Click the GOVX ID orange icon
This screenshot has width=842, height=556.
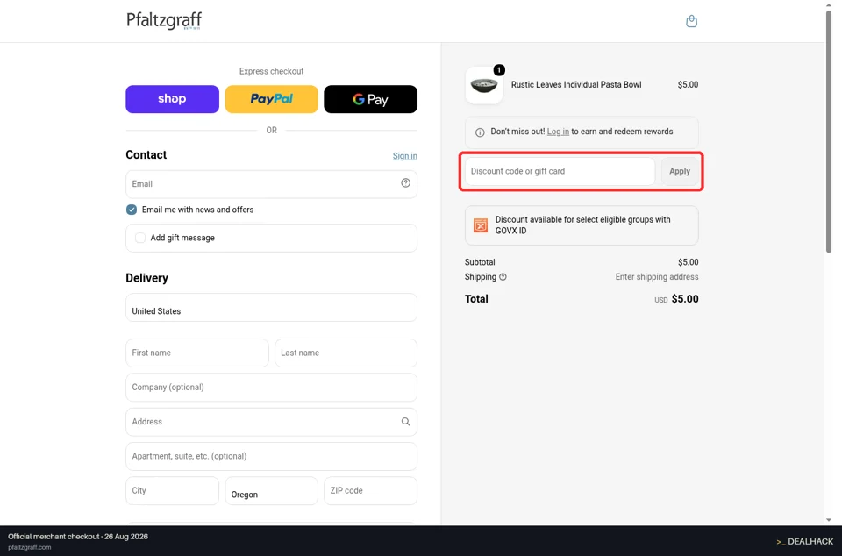click(481, 225)
